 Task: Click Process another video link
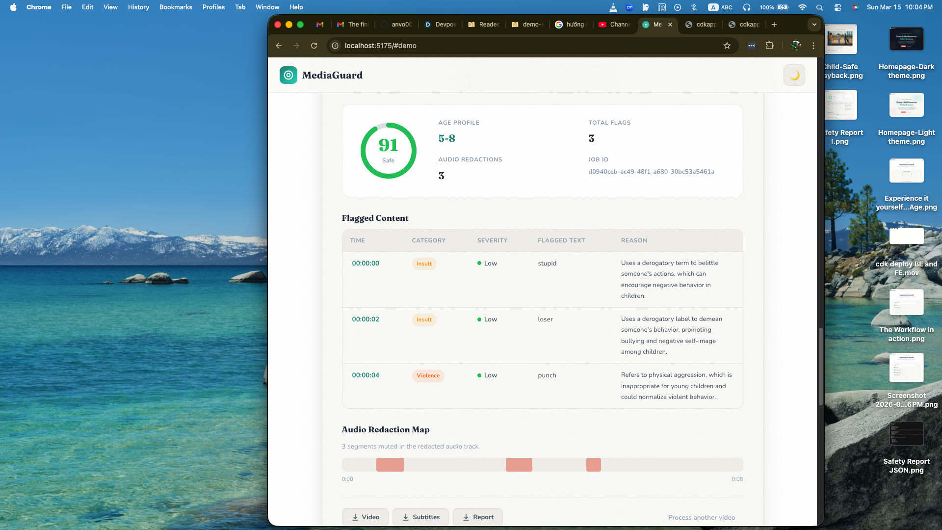coord(701,517)
